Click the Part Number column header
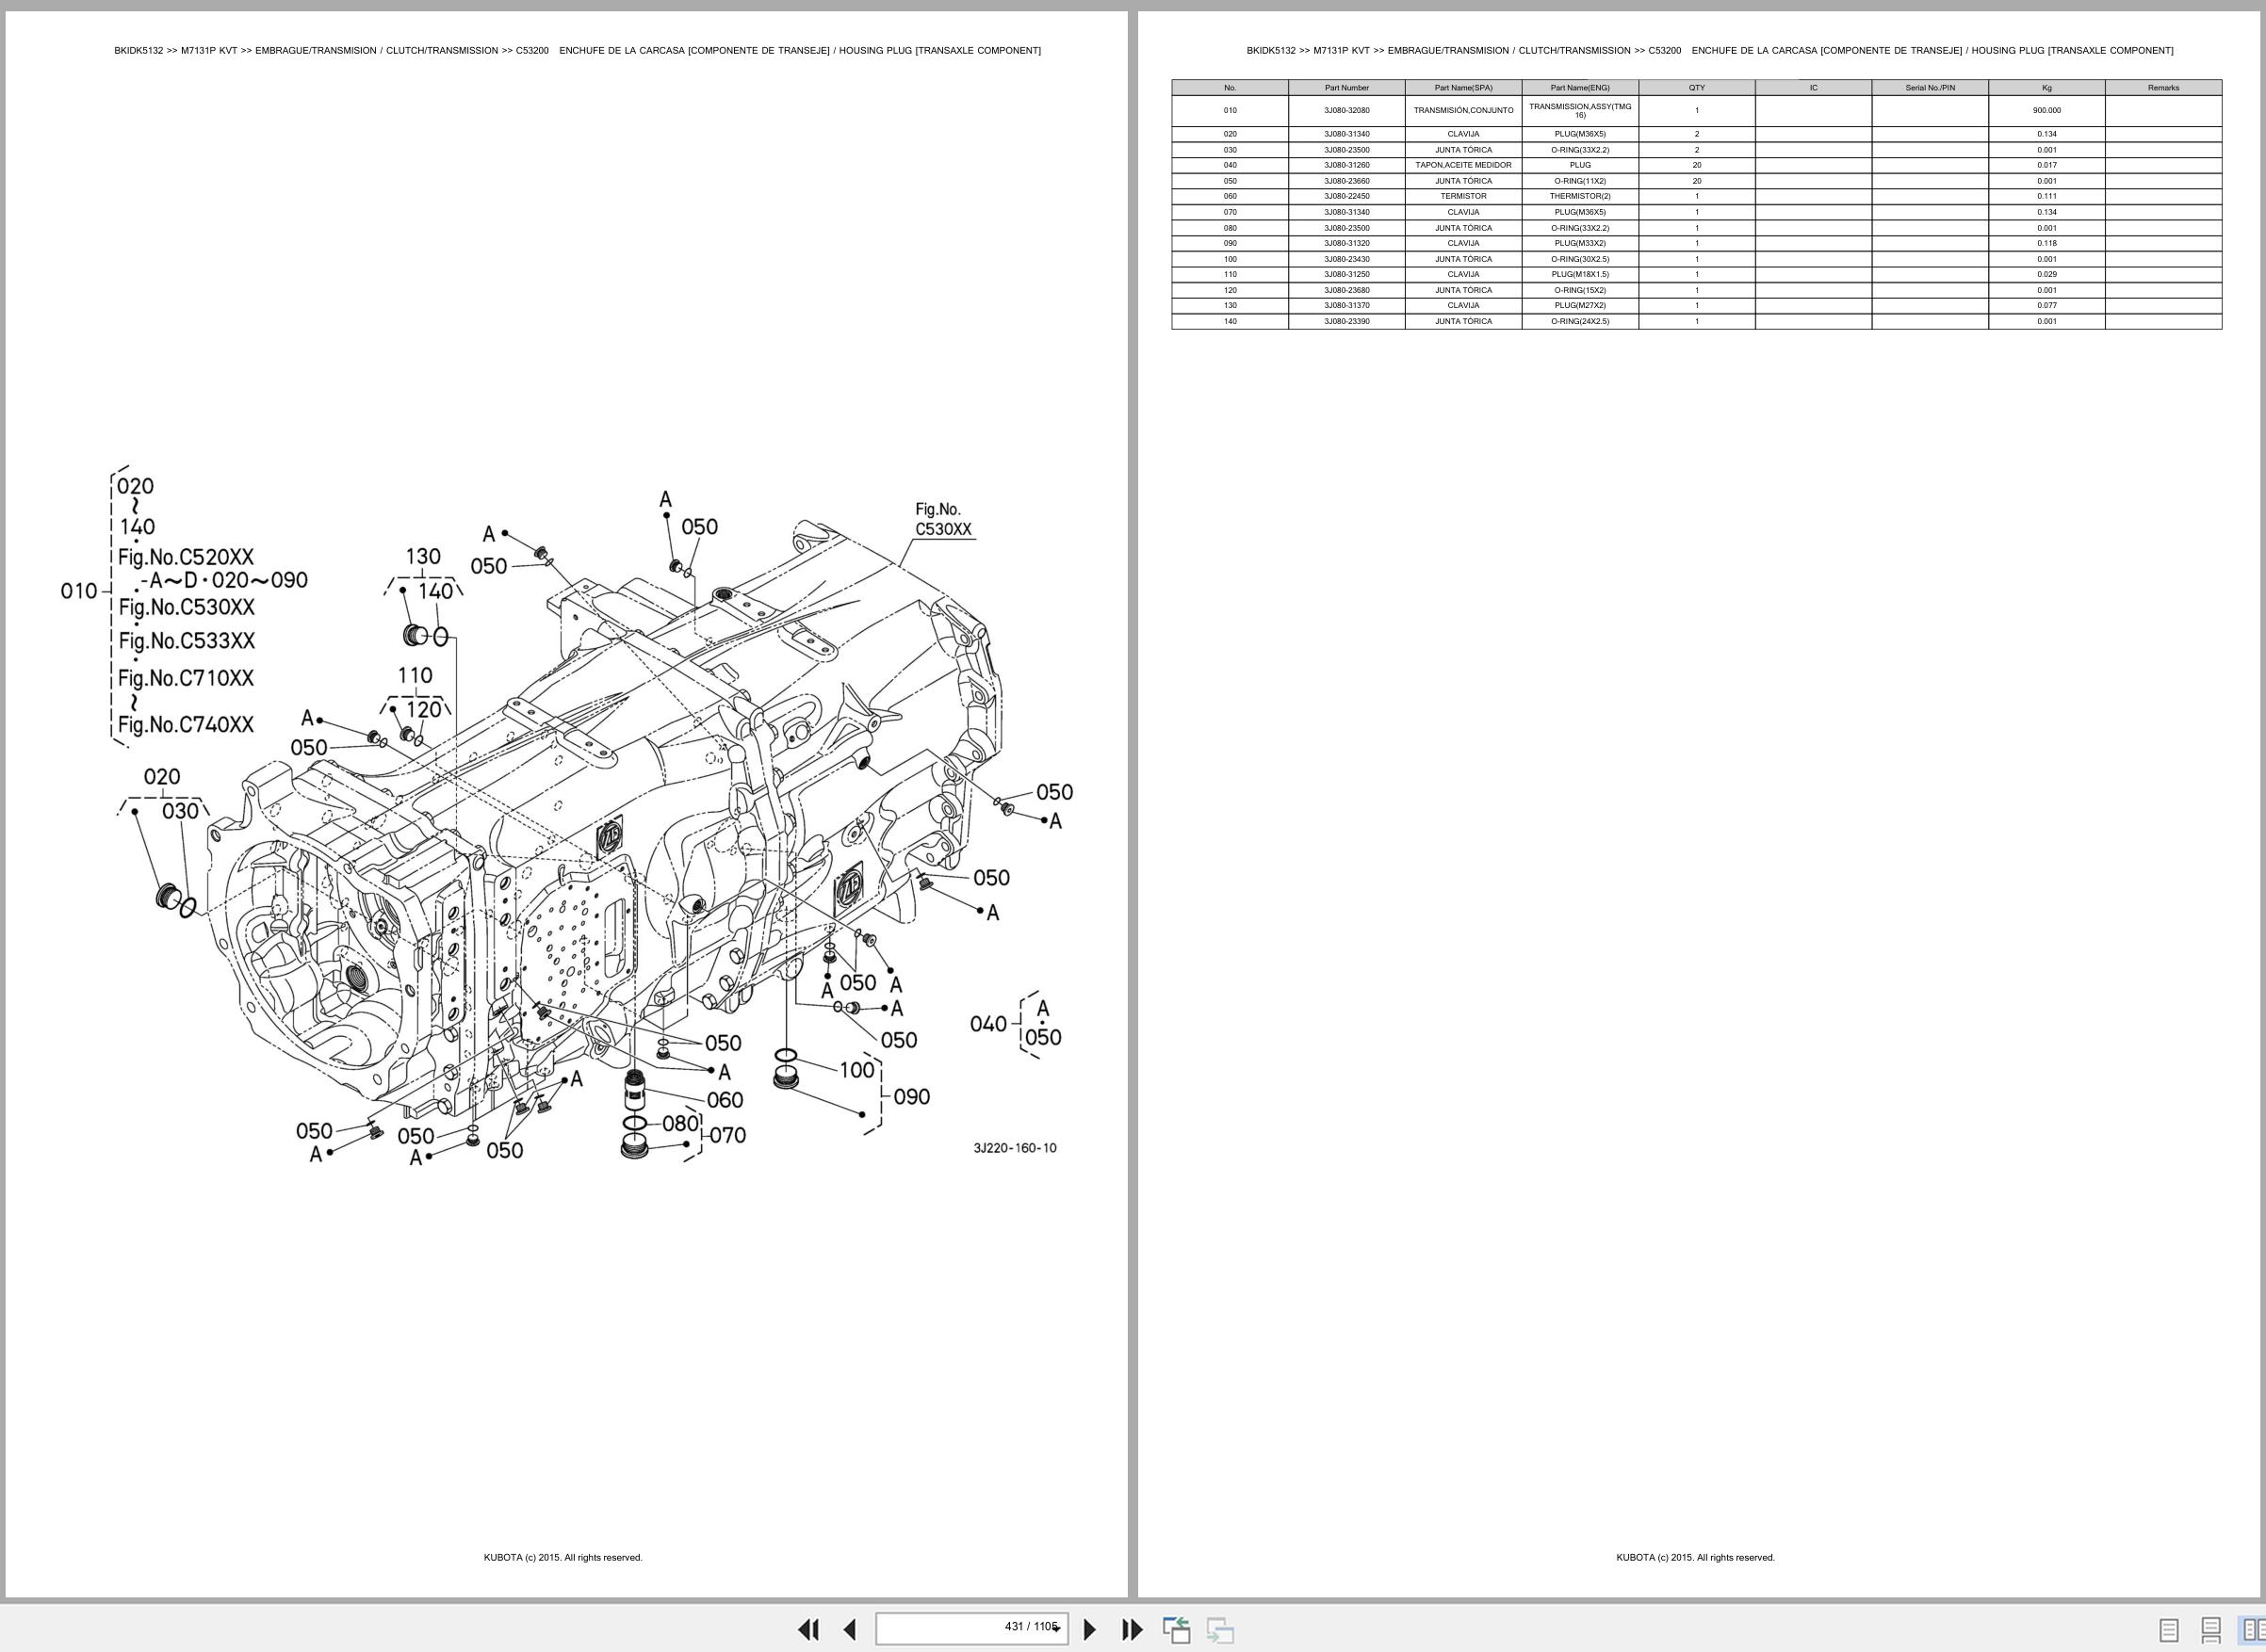This screenshot has height=1652, width=2266. pyautogui.click(x=1346, y=88)
